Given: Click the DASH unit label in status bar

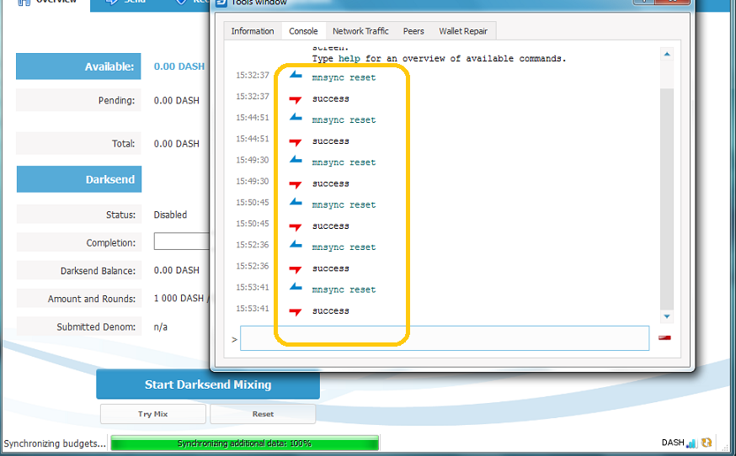Looking at the screenshot, I should [x=673, y=443].
